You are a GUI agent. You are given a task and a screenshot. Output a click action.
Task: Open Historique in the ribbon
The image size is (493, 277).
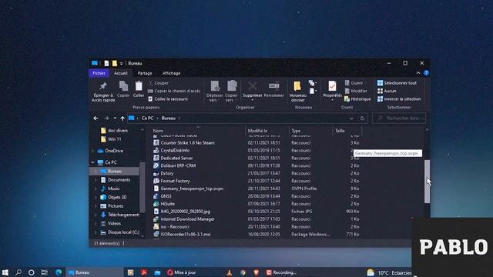(x=357, y=99)
